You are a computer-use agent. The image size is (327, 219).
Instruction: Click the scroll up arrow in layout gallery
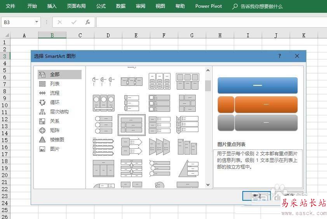pyautogui.click(x=208, y=70)
